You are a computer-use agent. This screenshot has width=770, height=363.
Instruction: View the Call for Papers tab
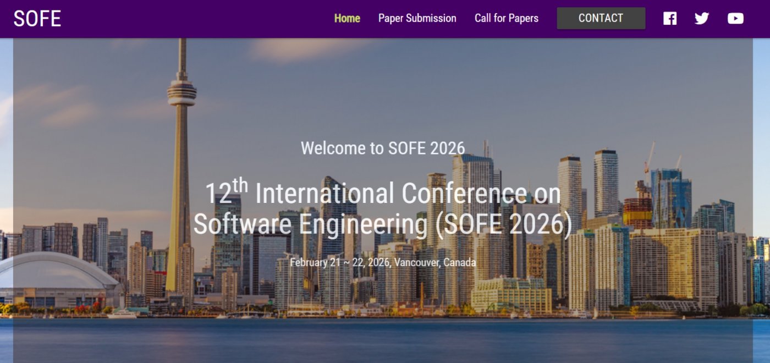coord(507,18)
